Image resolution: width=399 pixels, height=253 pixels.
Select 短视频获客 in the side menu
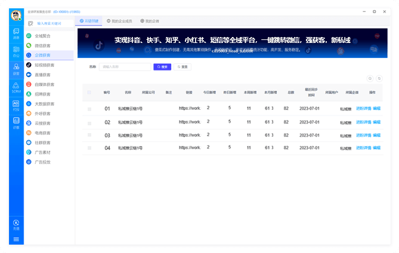[x=44, y=65]
